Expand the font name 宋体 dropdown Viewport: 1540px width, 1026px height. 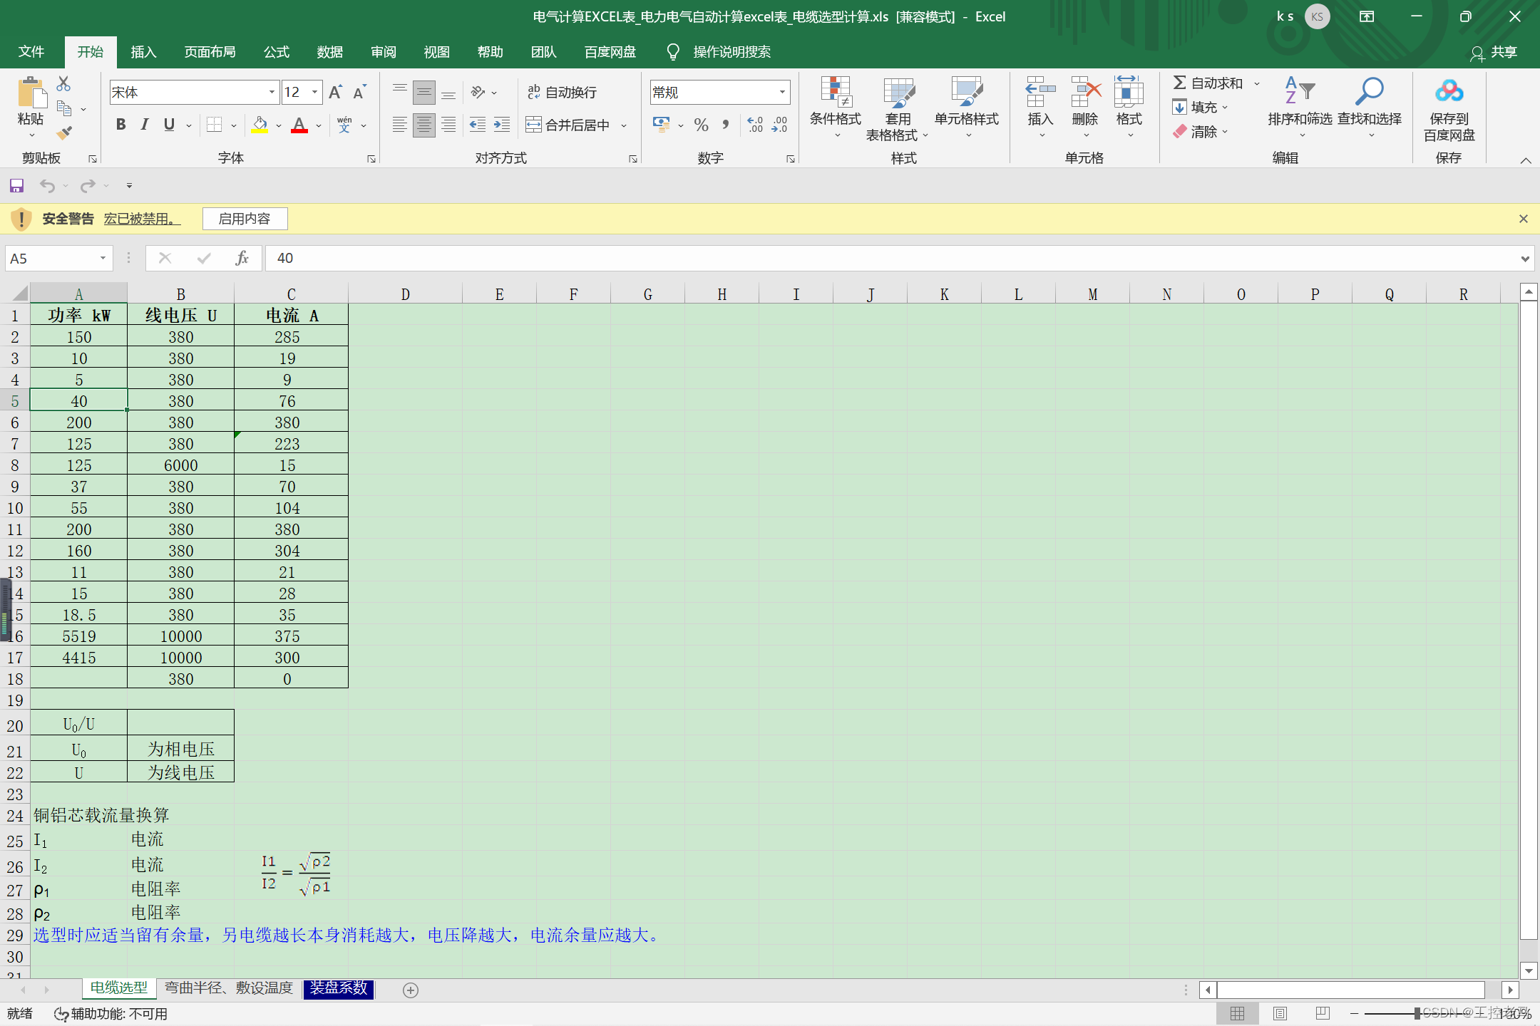click(272, 92)
